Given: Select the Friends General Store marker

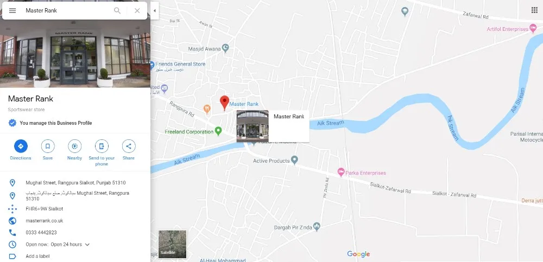Looking at the screenshot, I should (x=152, y=65).
